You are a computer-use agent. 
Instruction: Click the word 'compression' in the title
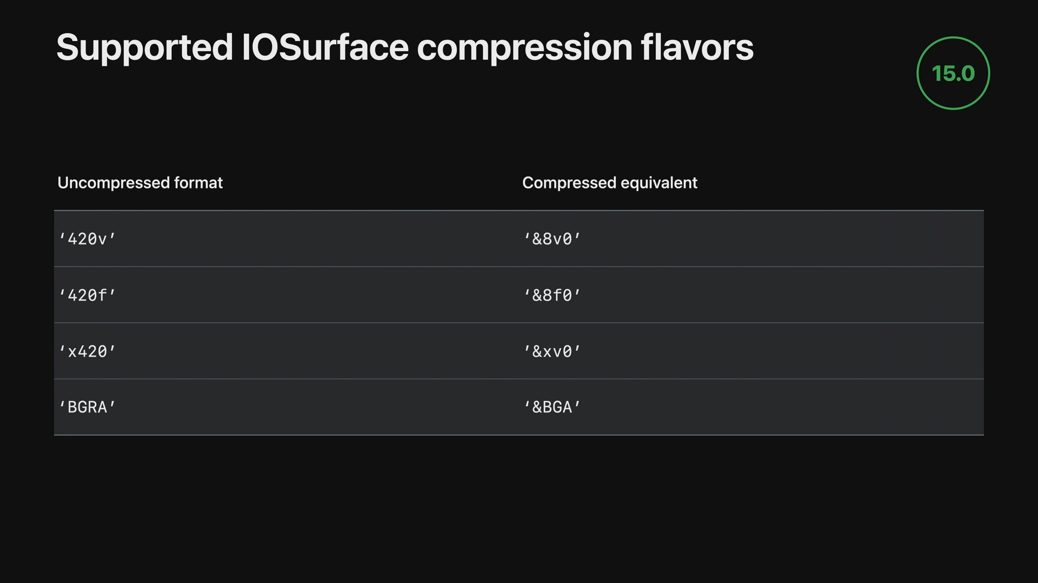(x=524, y=48)
